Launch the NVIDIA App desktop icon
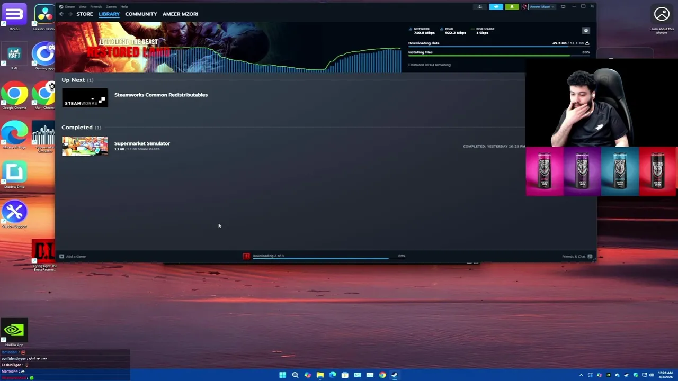678x381 pixels. click(x=14, y=333)
